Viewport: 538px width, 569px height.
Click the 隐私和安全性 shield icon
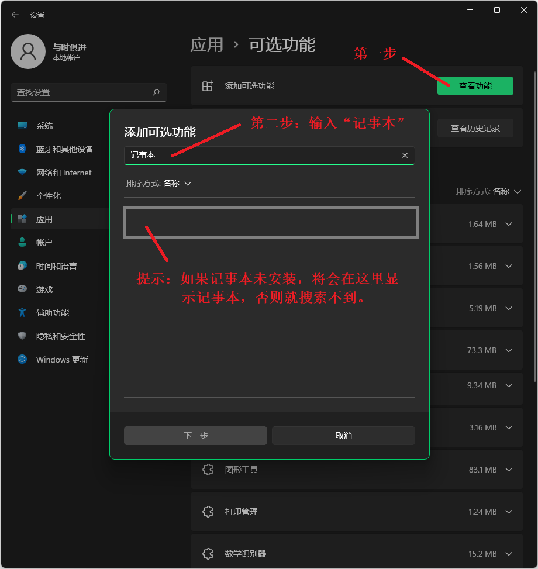coord(22,336)
